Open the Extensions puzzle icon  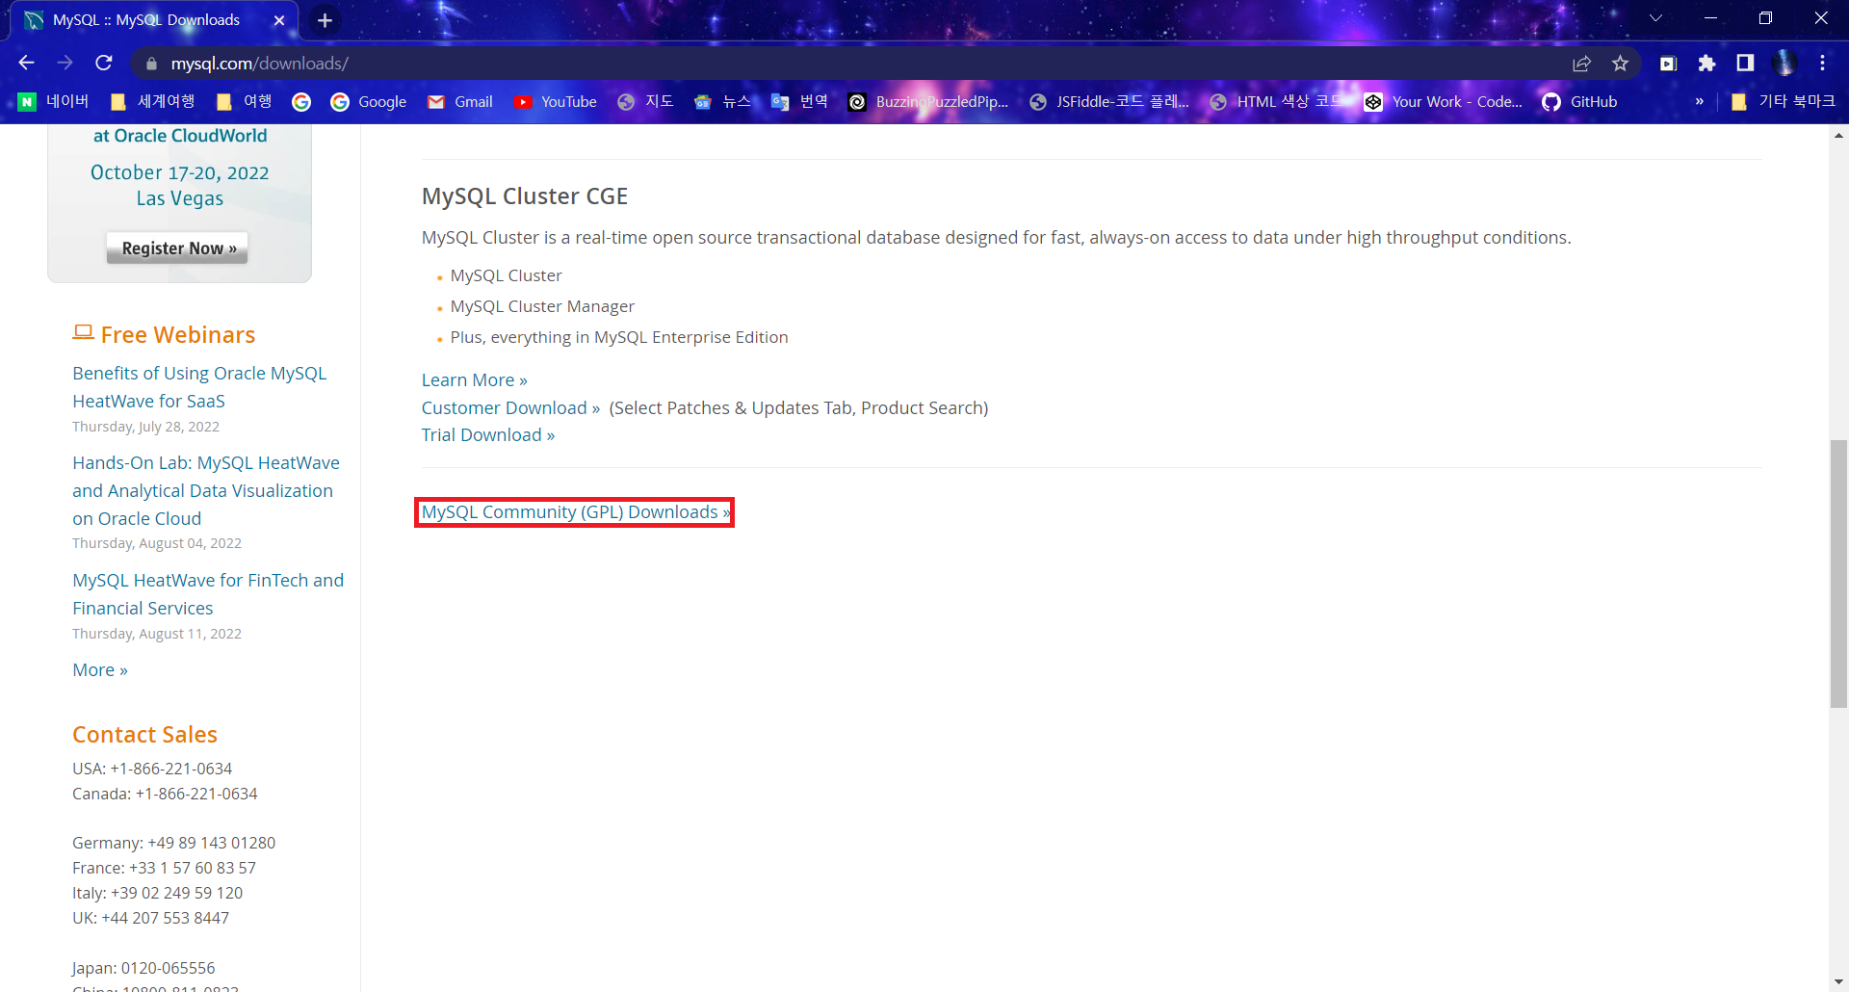[1706, 64]
